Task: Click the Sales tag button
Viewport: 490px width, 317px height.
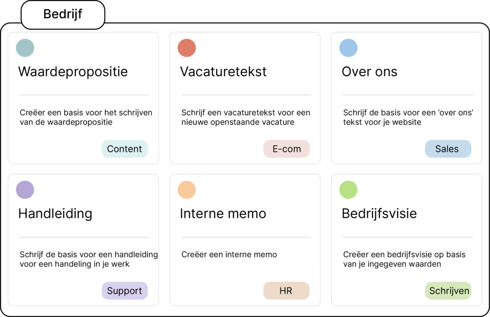Action: point(447,149)
